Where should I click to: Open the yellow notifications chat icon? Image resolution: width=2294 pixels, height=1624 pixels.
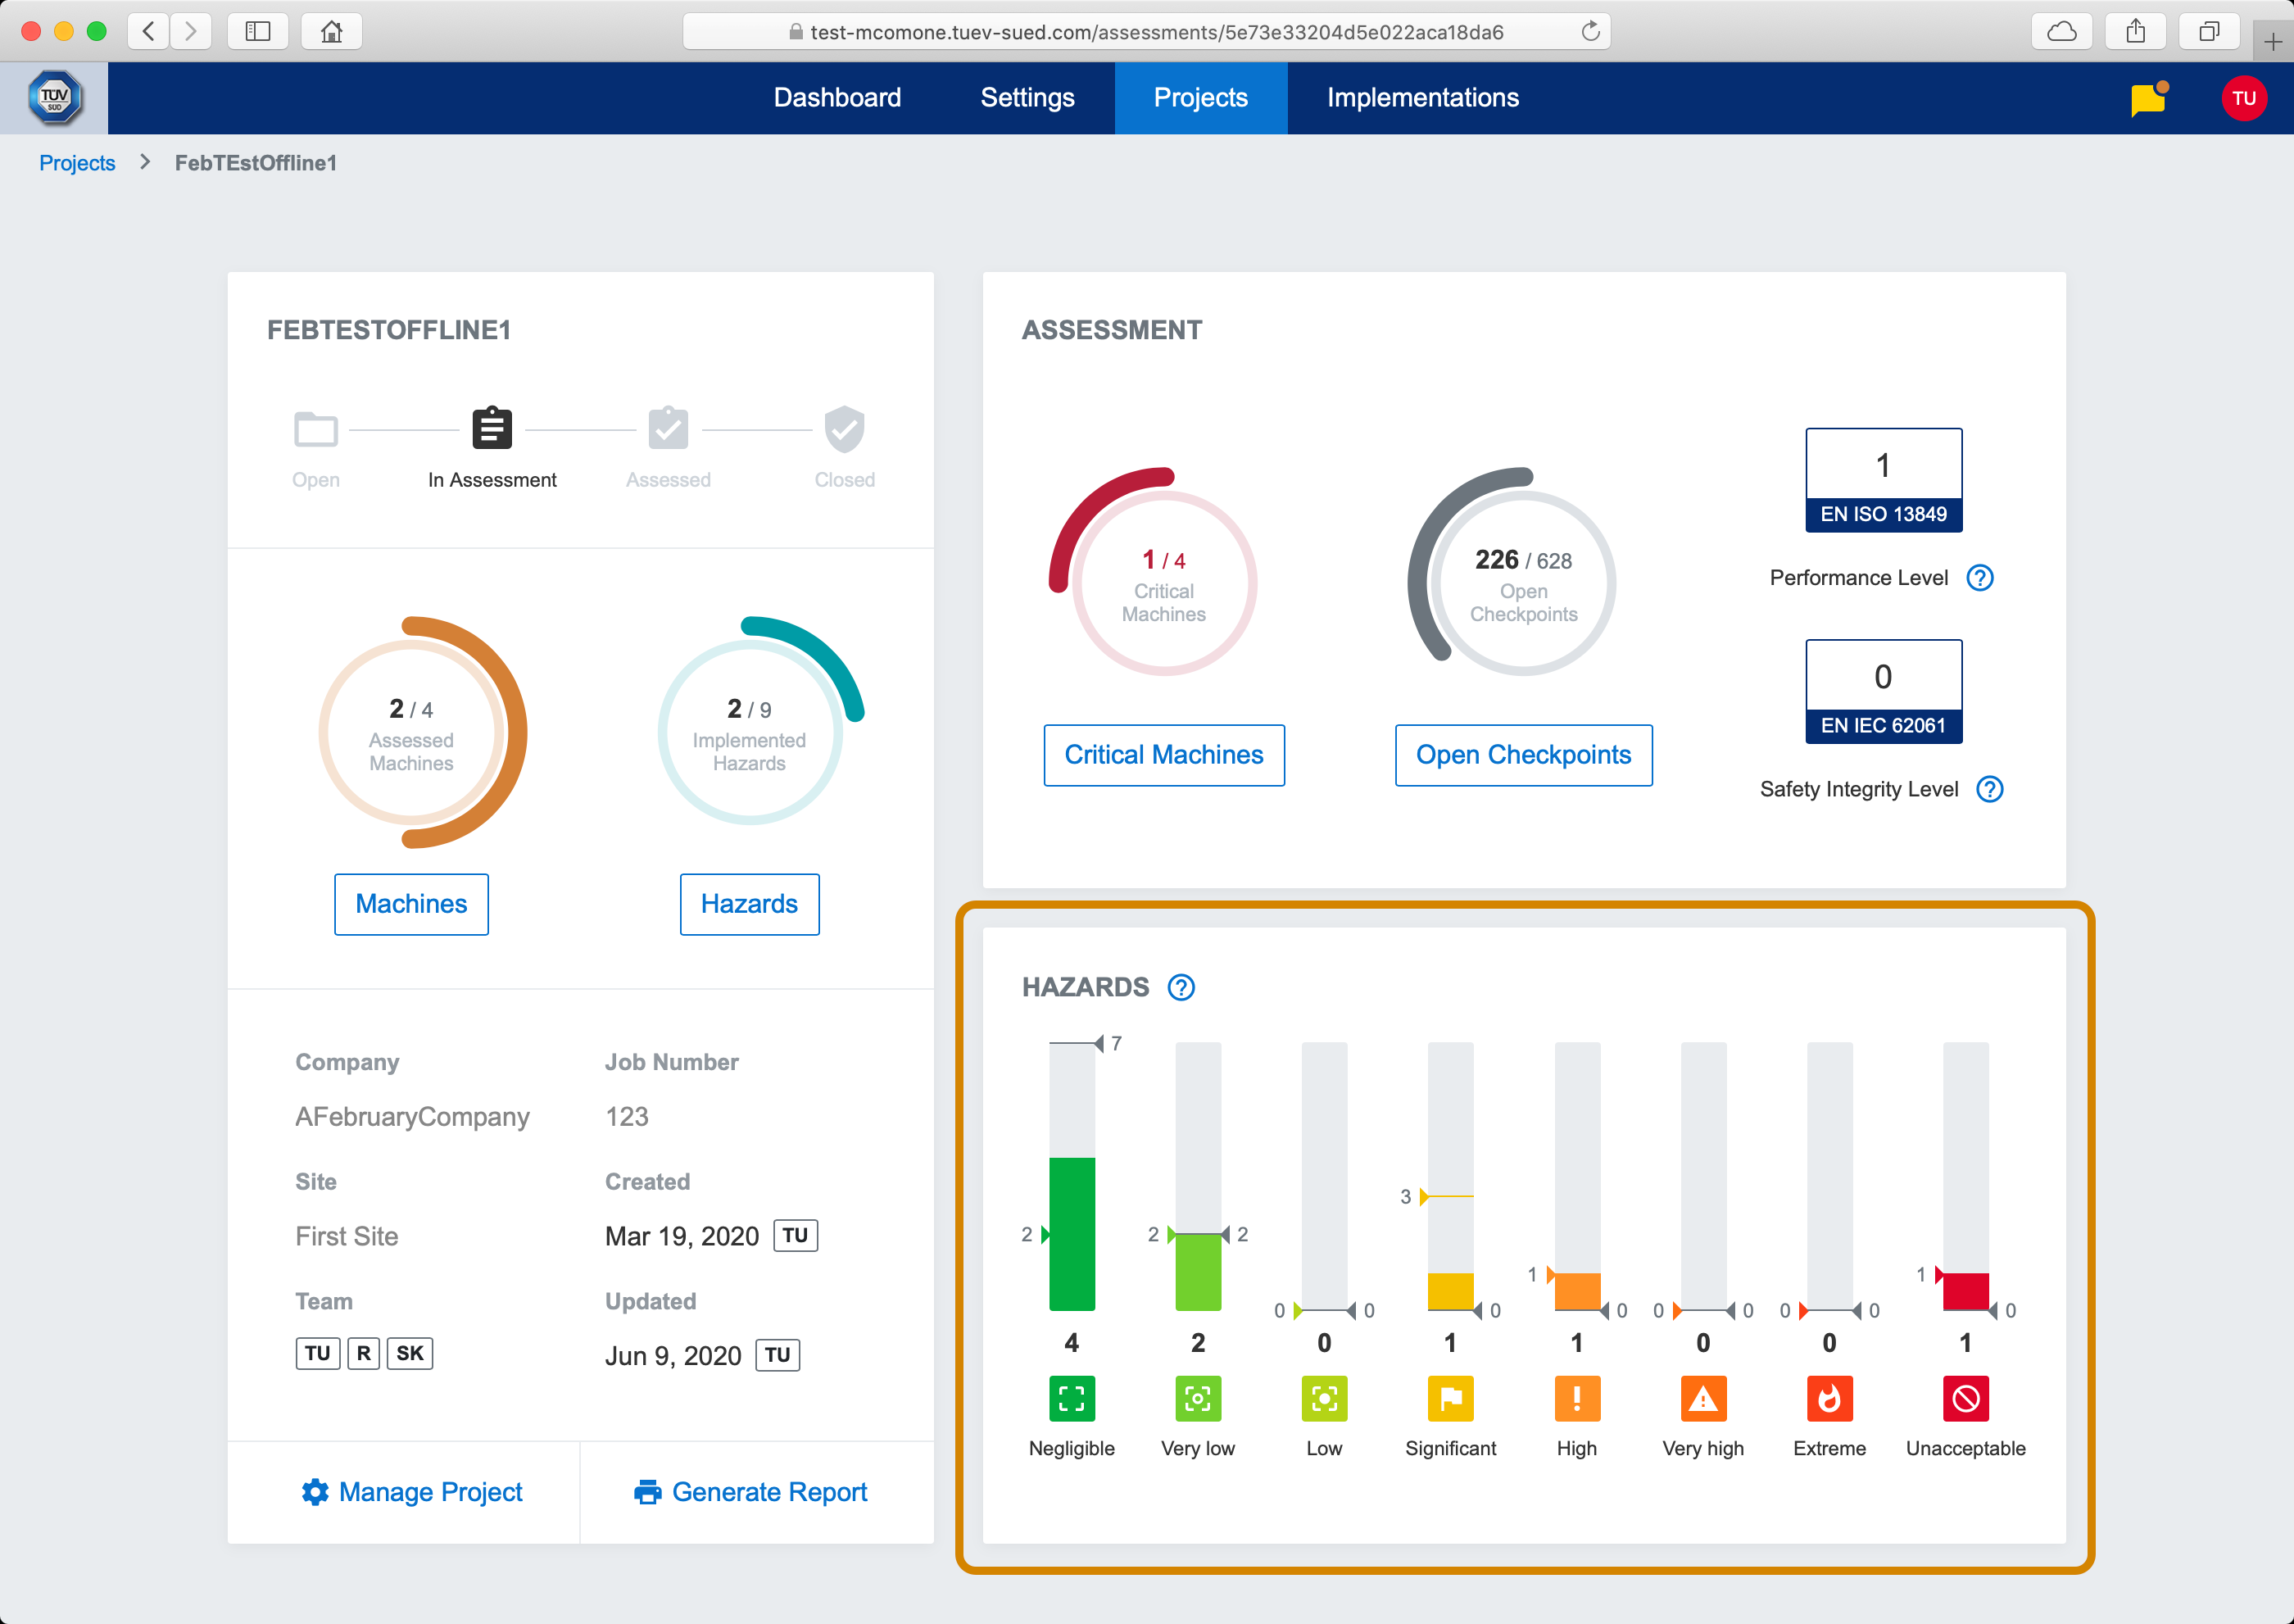click(2147, 99)
